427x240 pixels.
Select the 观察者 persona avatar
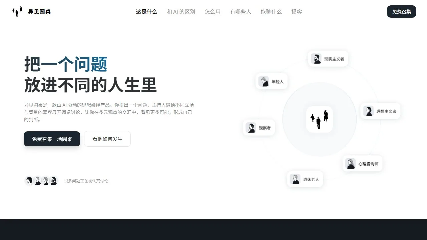pos(251,128)
